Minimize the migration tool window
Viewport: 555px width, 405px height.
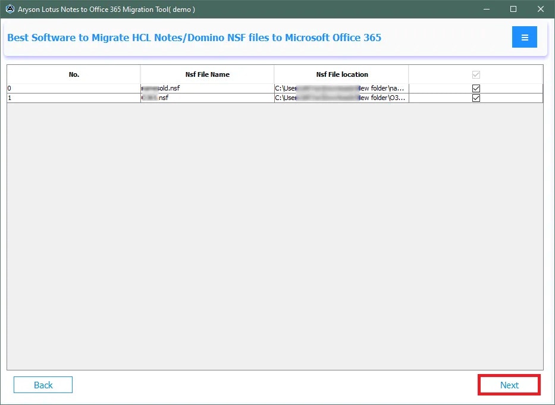[x=487, y=9]
